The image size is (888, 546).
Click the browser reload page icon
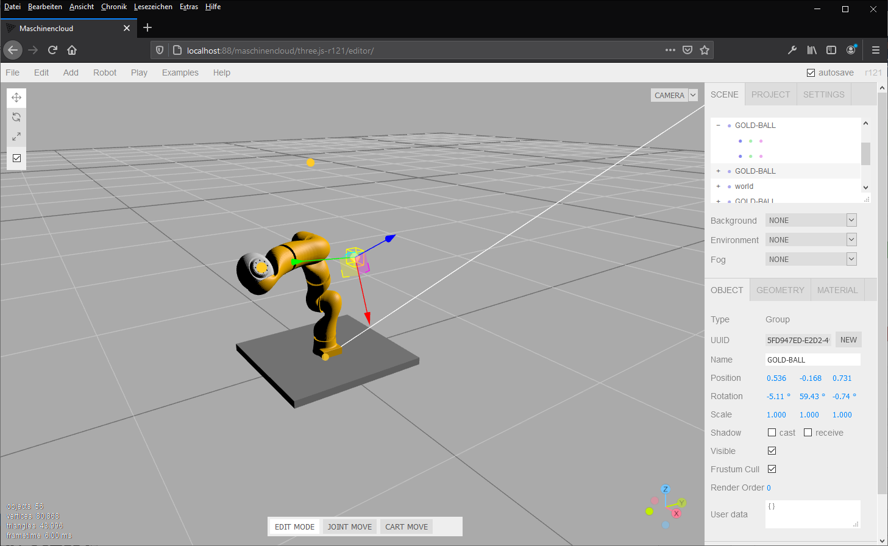click(52, 50)
